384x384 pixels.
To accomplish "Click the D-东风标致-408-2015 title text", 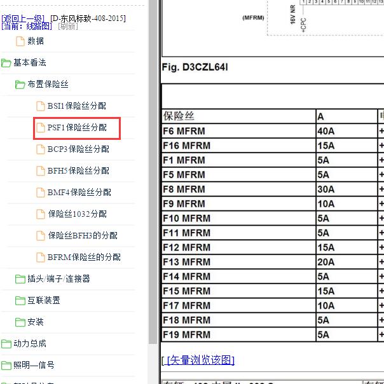I will pyautogui.click(x=88, y=18).
